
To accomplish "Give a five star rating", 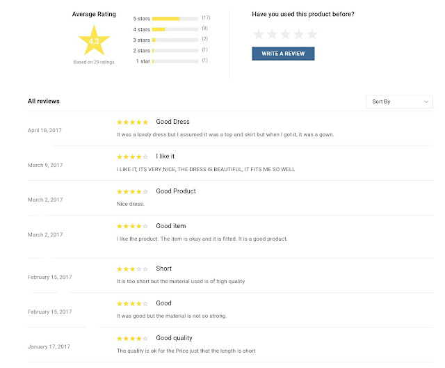I will (x=312, y=34).
